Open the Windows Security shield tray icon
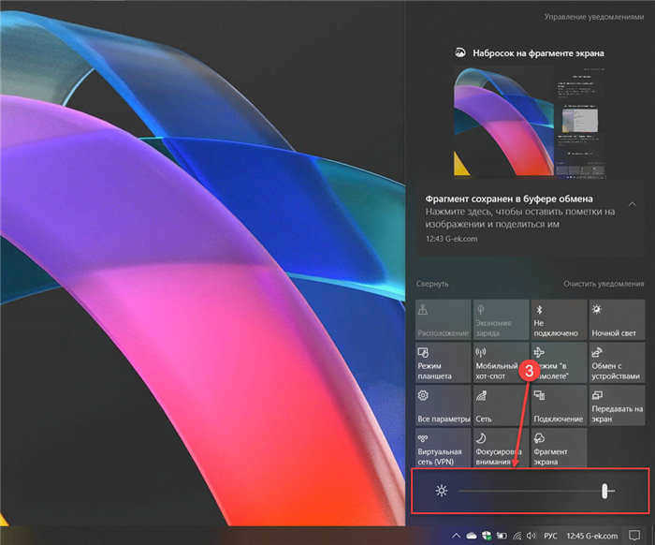Image resolution: width=655 pixels, height=545 pixels. point(487,536)
